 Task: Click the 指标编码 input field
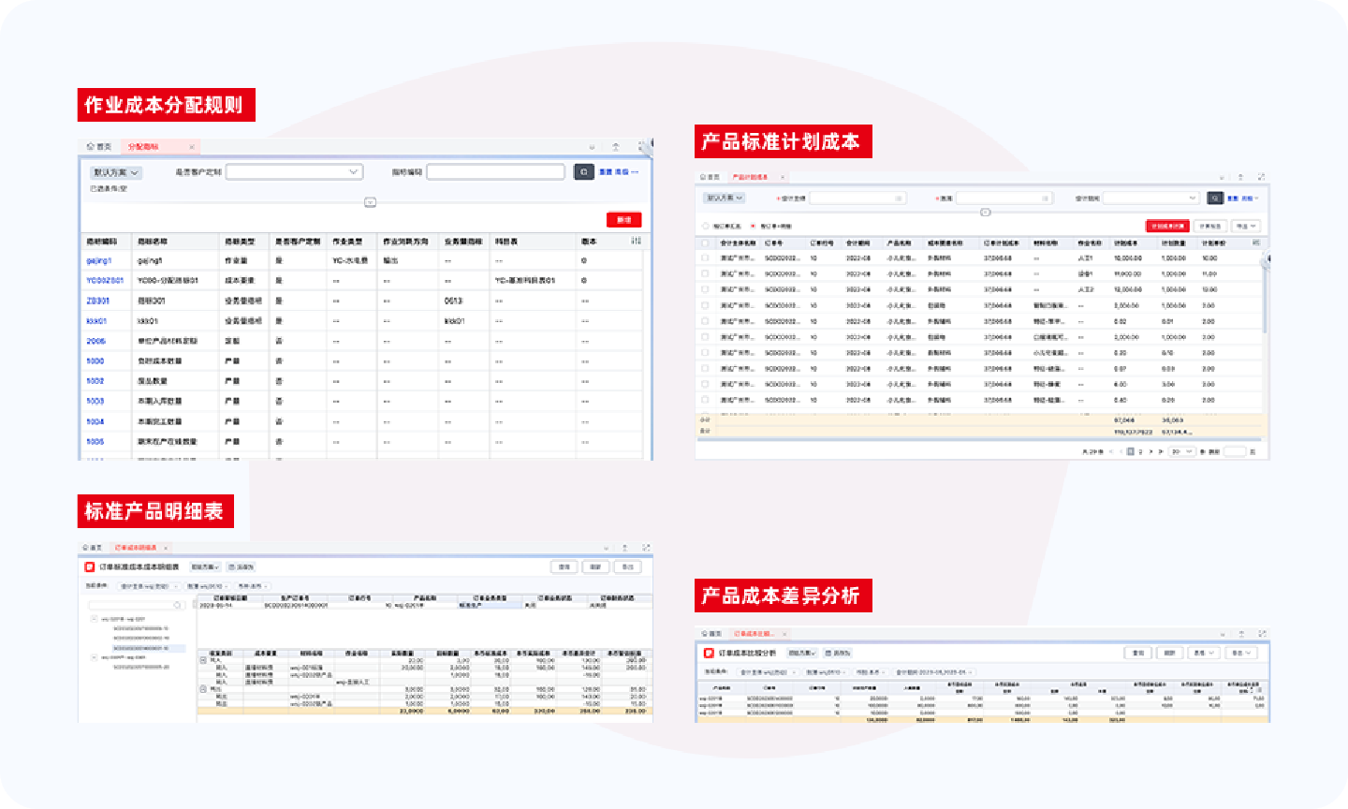tap(495, 172)
